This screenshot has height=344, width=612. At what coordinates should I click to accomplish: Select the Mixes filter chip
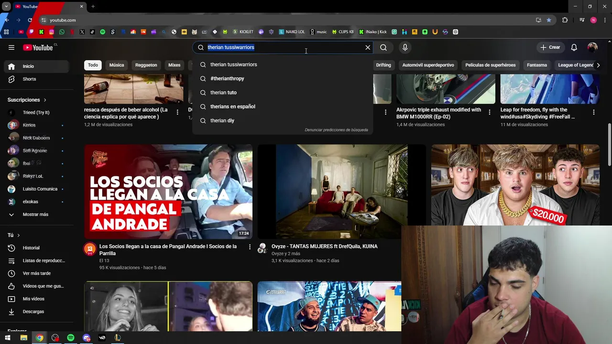coord(175,65)
